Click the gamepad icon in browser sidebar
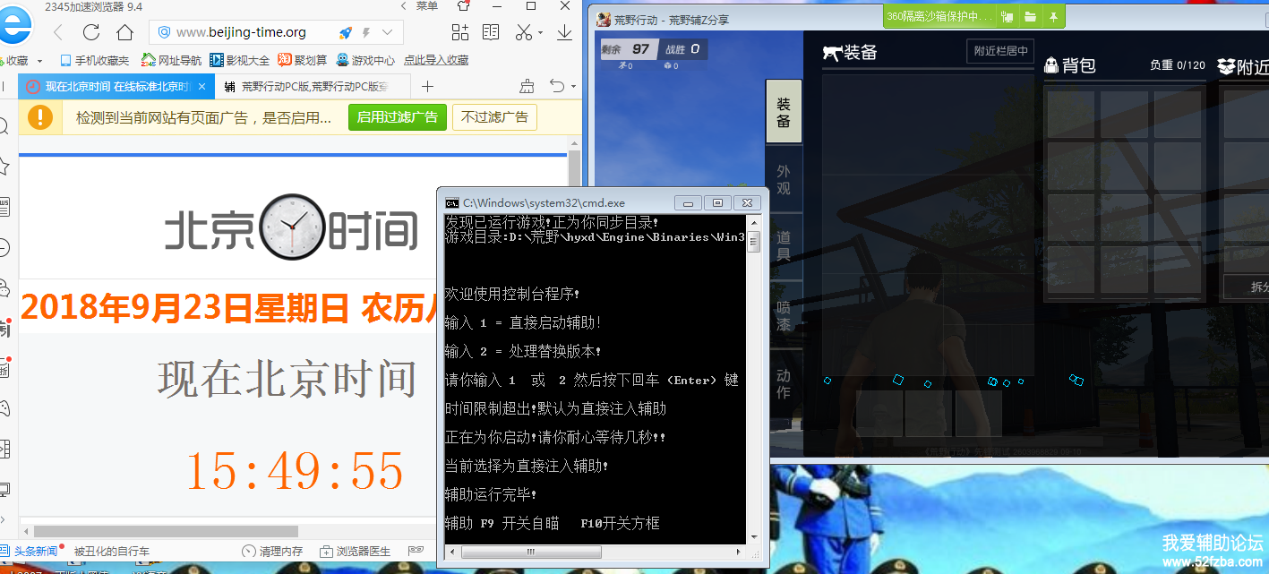The image size is (1269, 574). 4,408
